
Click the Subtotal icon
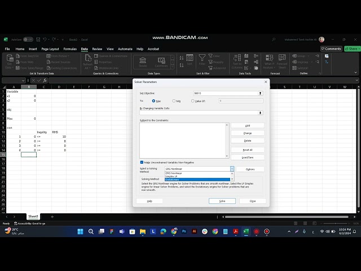coord(300,68)
